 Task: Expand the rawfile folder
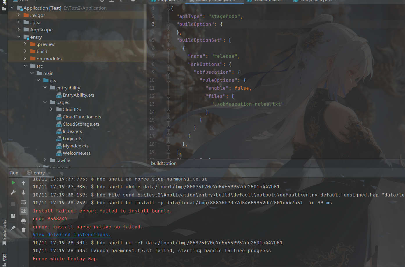point(45,160)
